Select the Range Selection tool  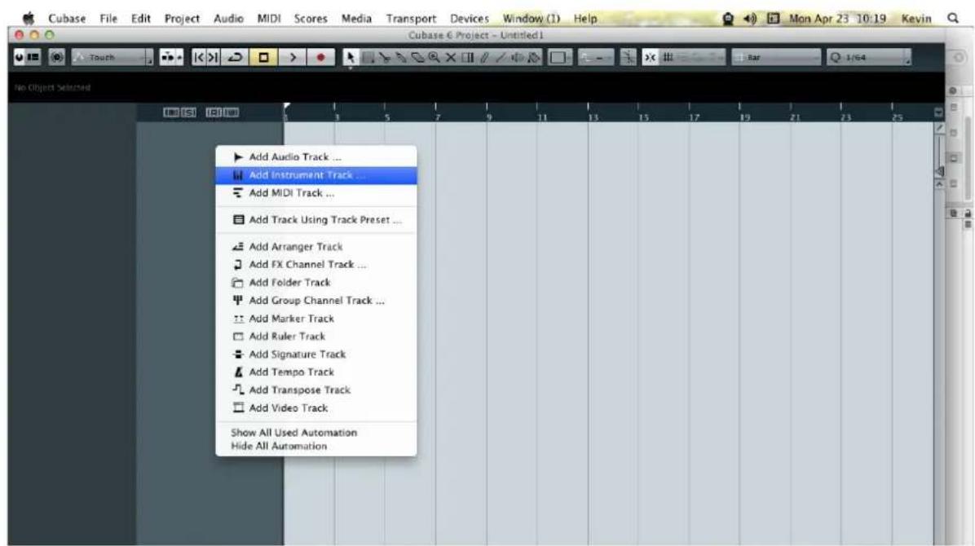click(368, 57)
